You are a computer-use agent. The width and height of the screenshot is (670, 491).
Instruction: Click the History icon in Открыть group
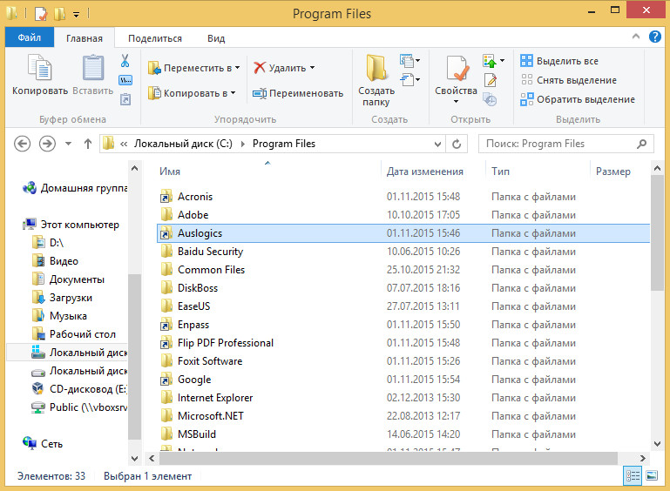coord(490,99)
